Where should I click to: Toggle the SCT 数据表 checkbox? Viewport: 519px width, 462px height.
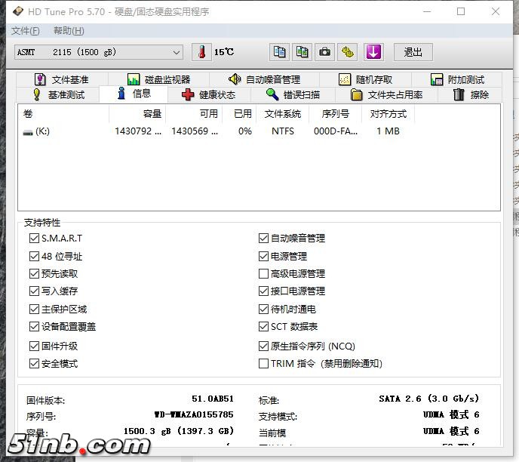[x=263, y=327]
